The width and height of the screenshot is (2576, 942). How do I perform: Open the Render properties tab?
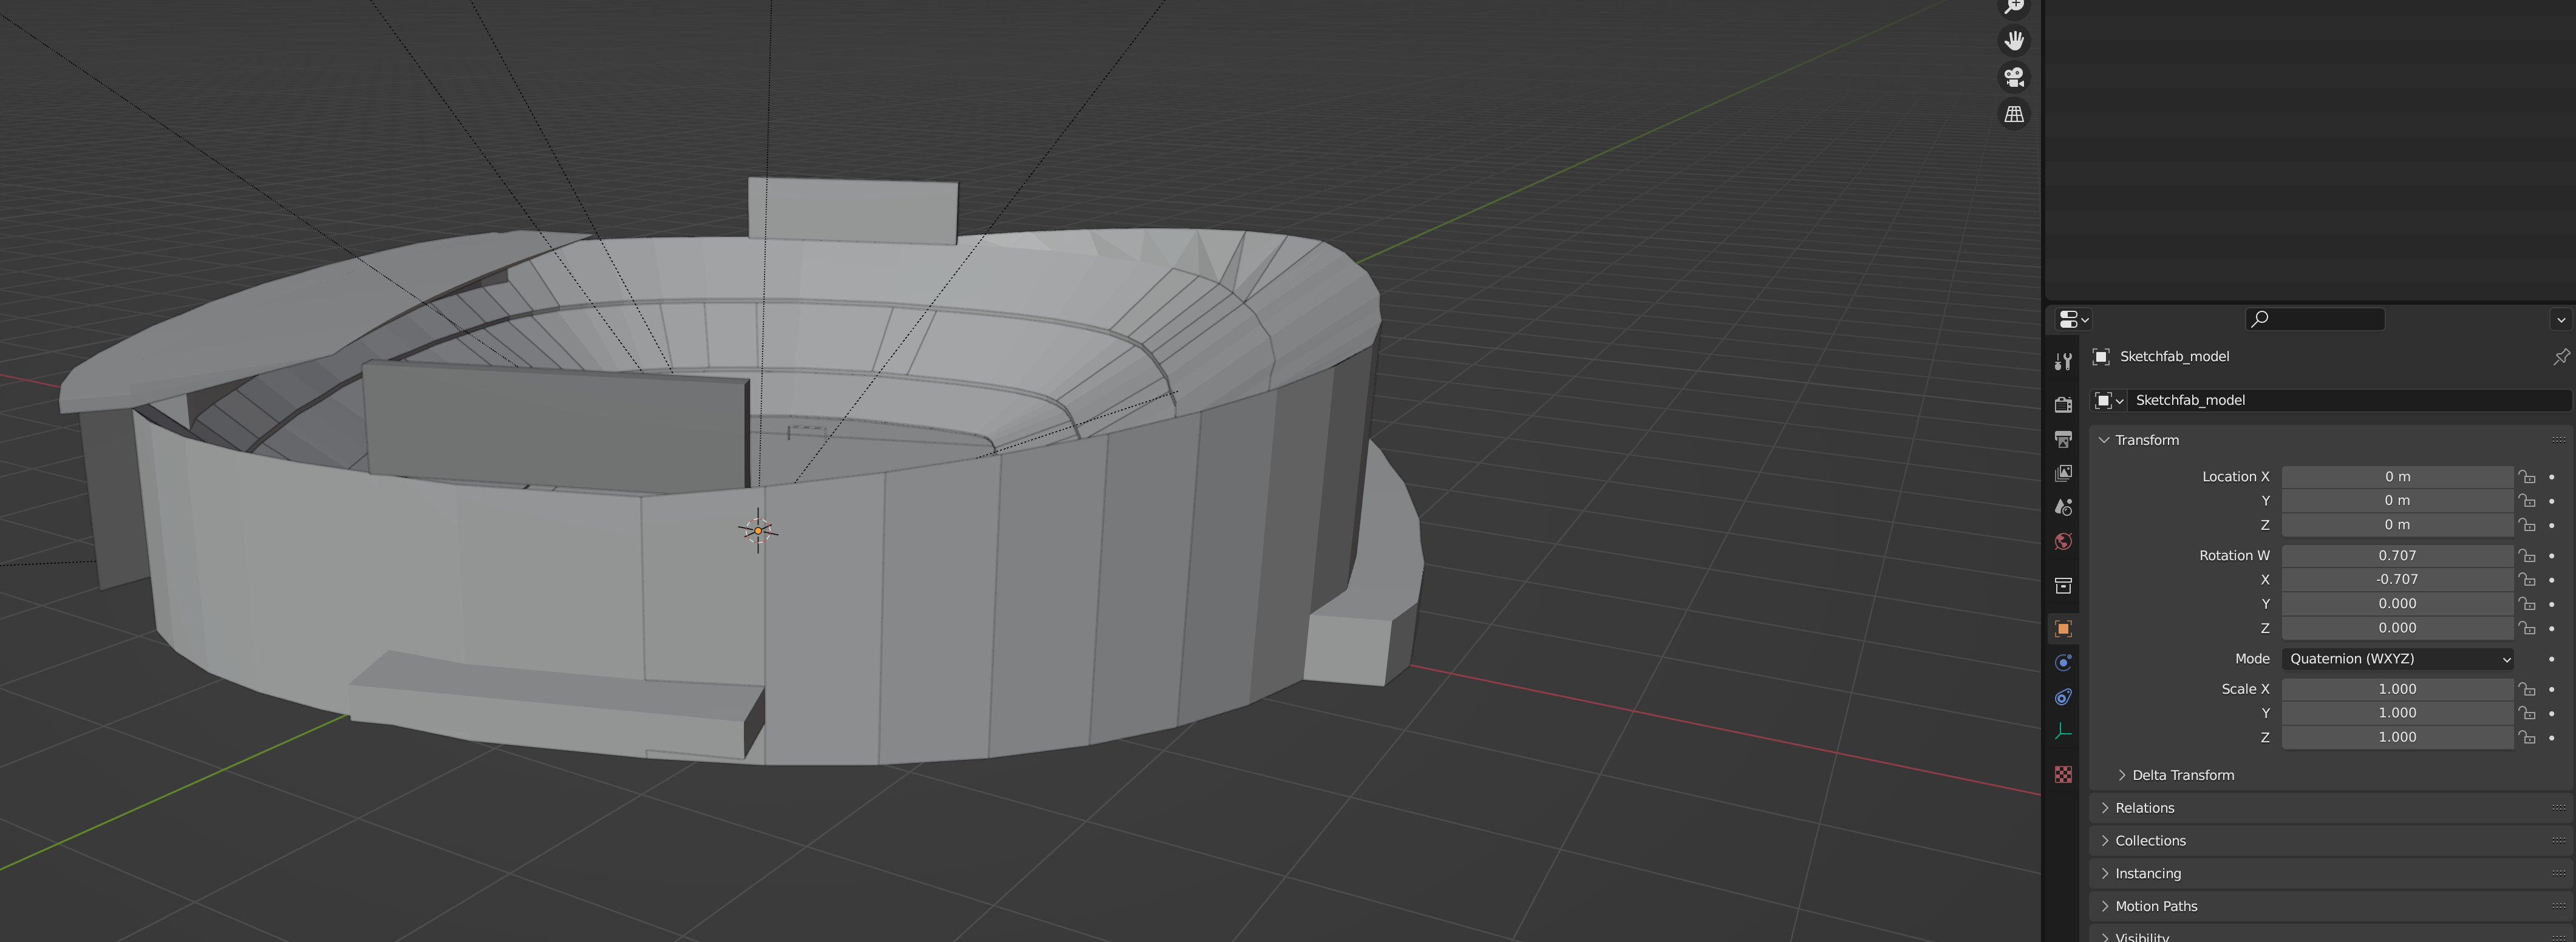tap(2063, 404)
